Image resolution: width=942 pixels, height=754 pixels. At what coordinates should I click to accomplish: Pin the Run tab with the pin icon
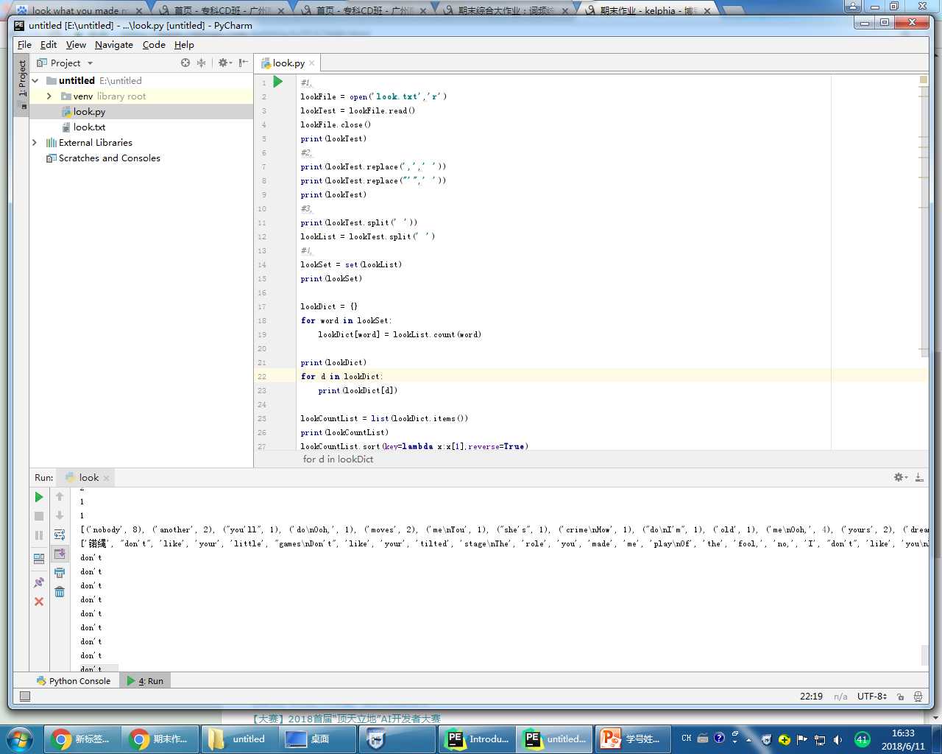[39, 582]
